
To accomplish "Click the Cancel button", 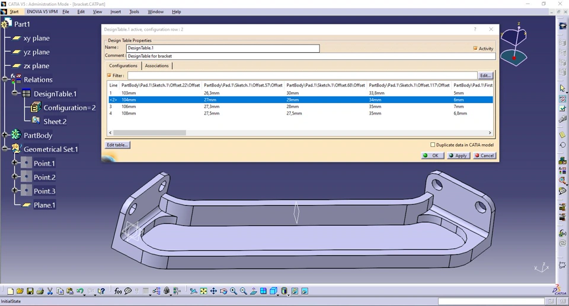I will click(x=484, y=155).
